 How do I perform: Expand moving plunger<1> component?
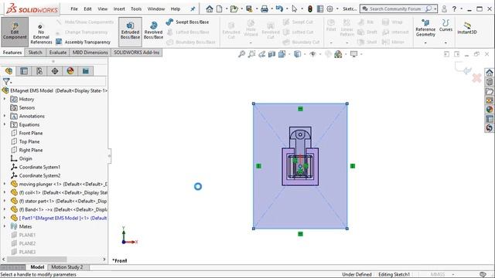point(5,184)
